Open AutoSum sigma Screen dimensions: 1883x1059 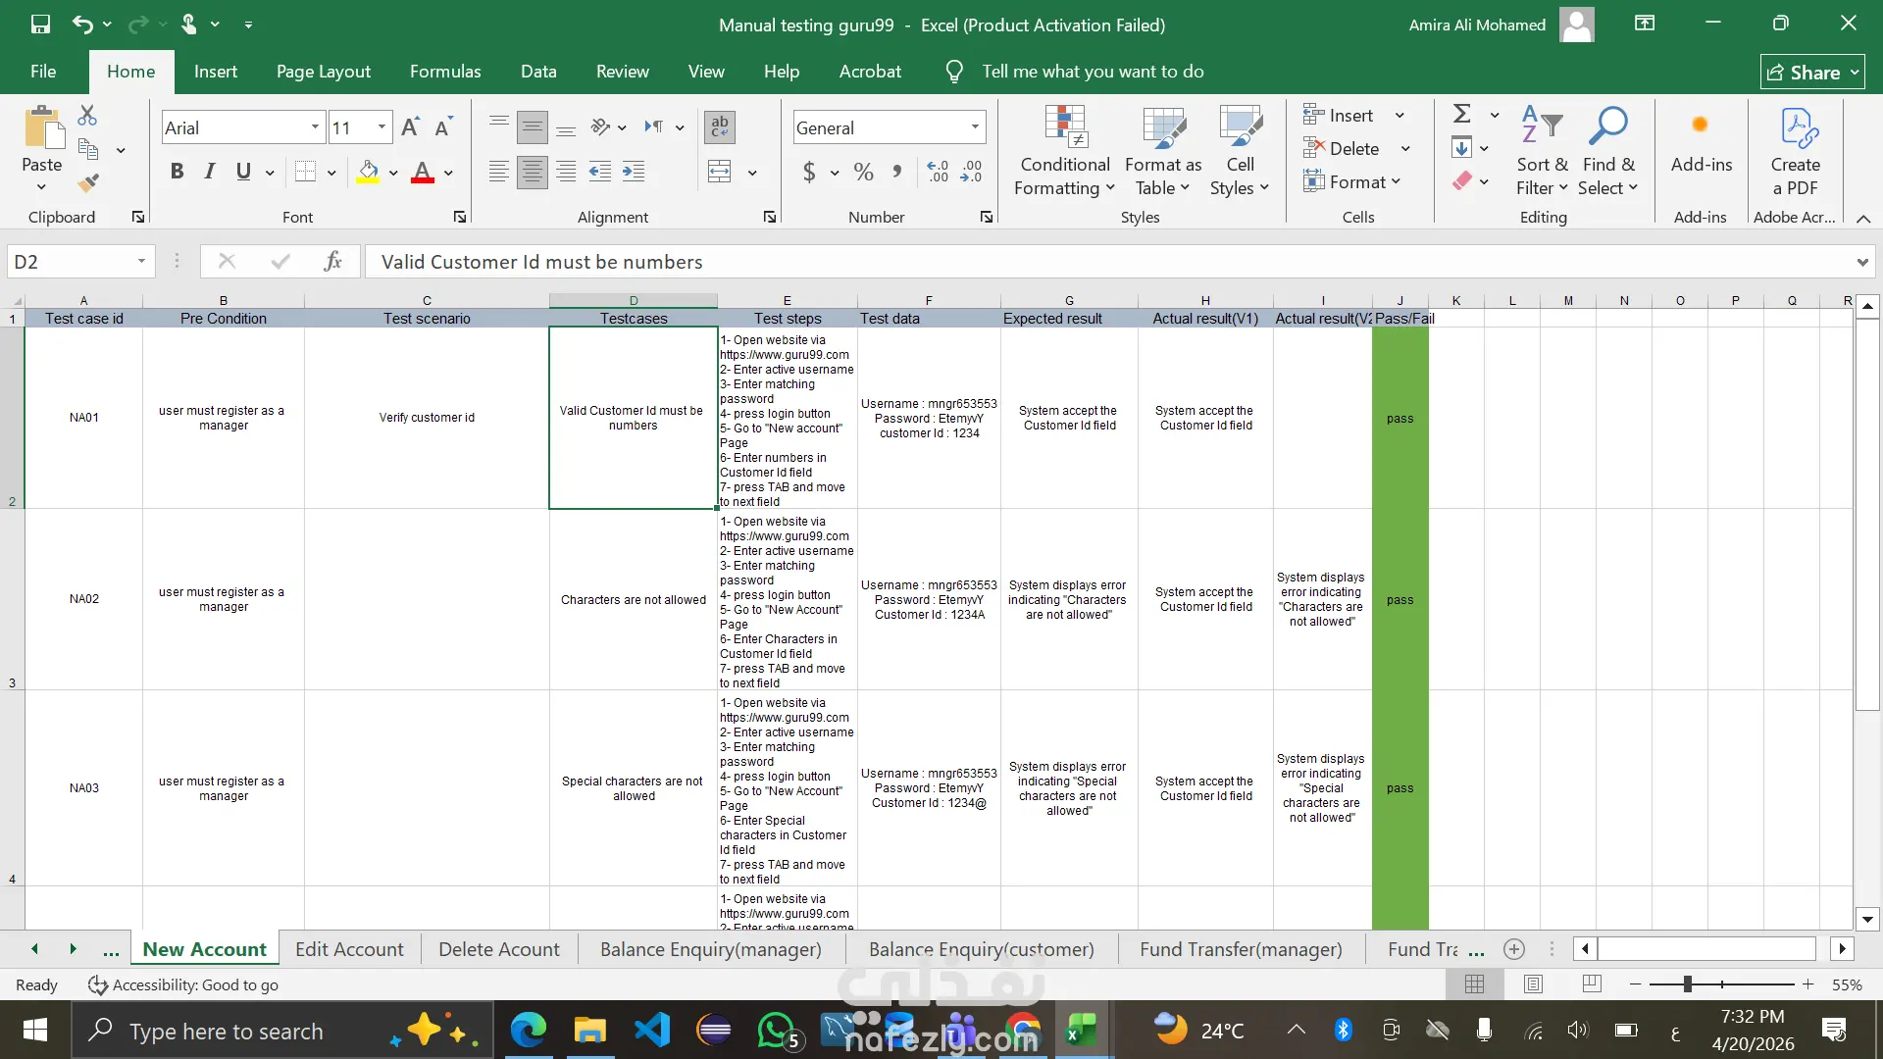pyautogui.click(x=1461, y=115)
